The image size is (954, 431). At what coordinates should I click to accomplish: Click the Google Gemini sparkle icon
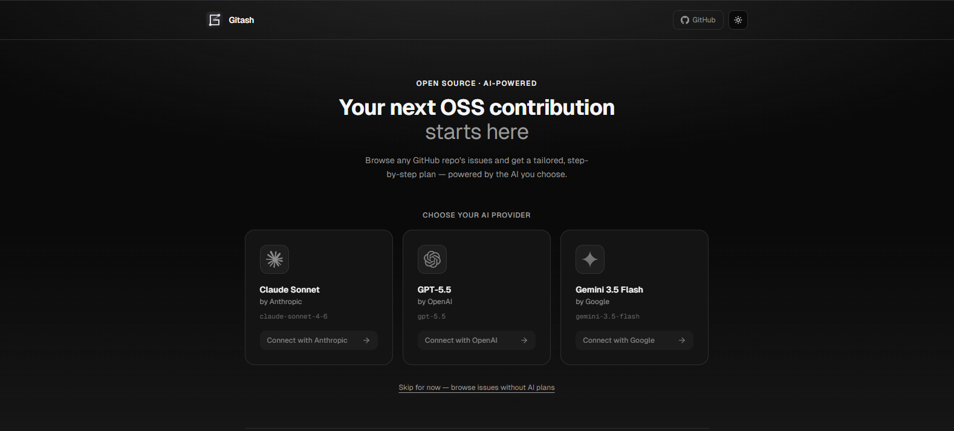point(590,259)
